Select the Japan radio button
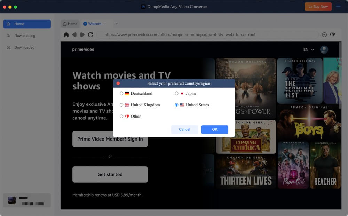Viewport: 348px width, 216px height. pyautogui.click(x=176, y=93)
